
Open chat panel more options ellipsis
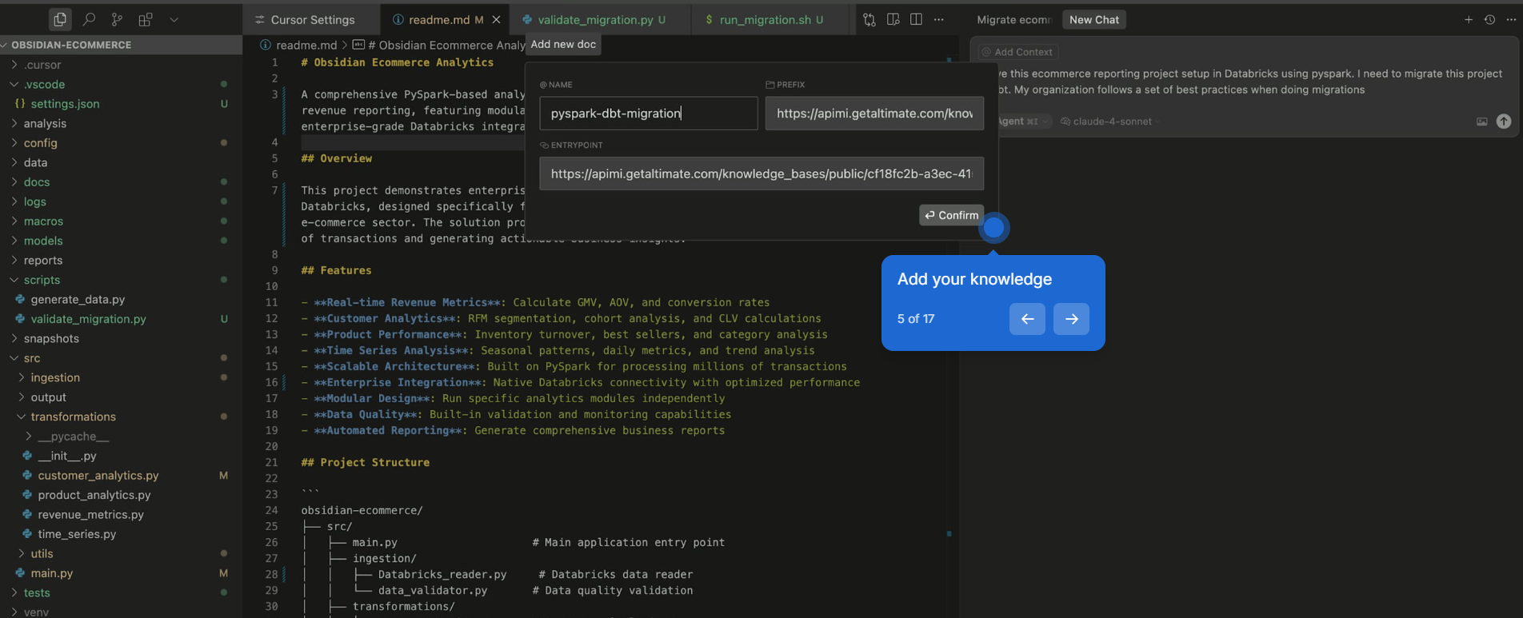click(x=1511, y=19)
